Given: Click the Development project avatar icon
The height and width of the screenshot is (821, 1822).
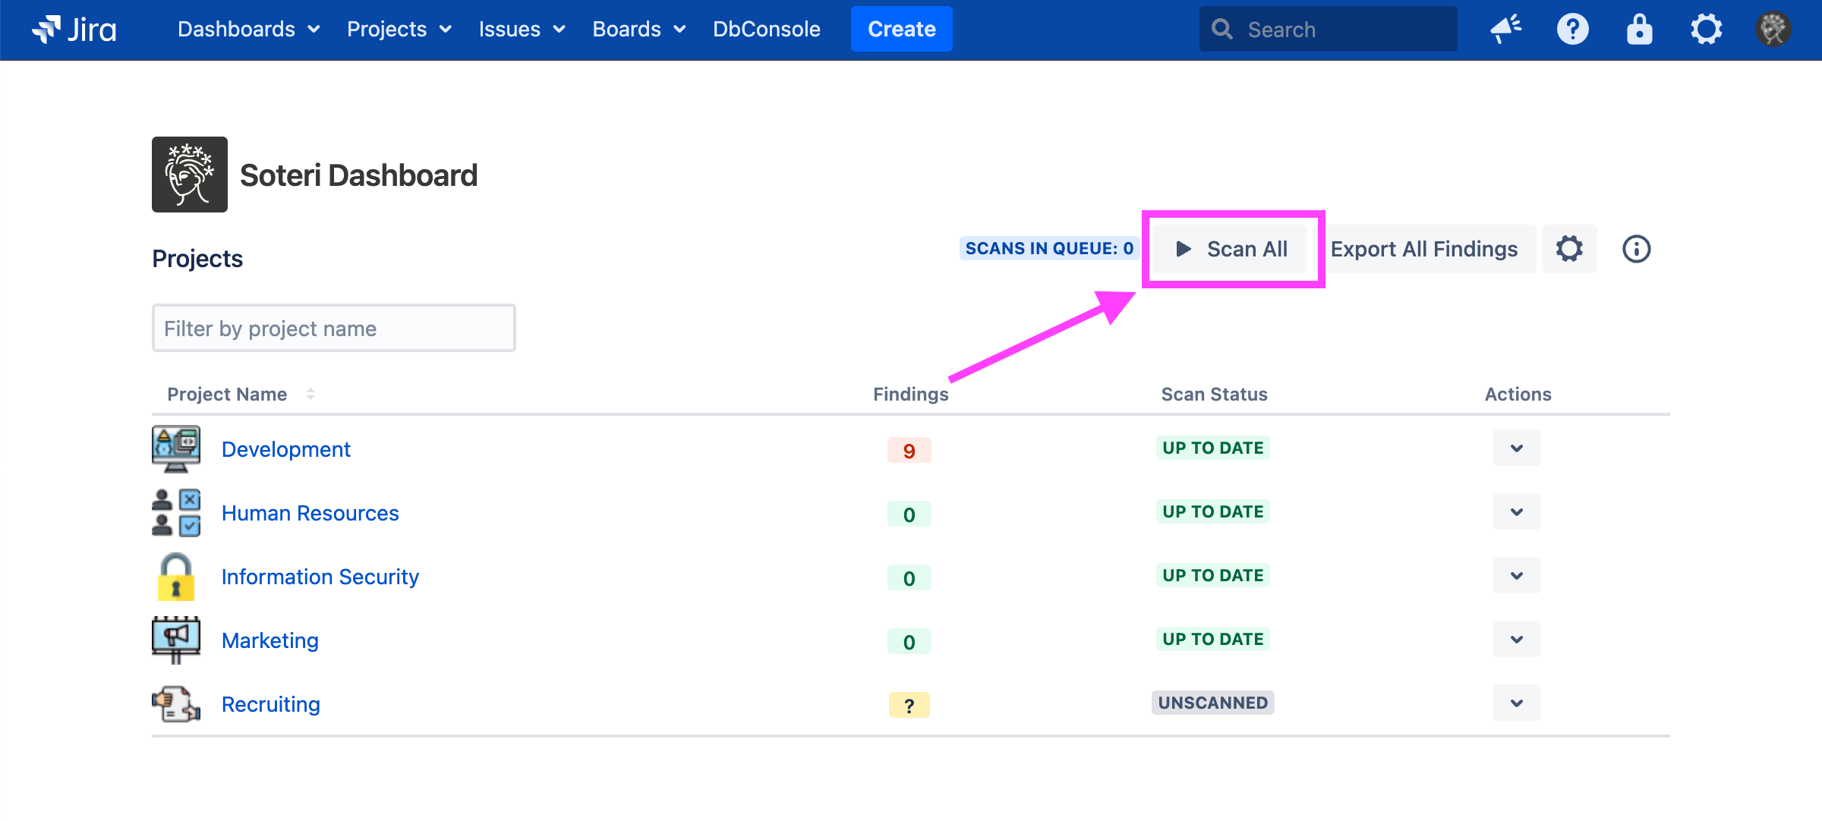Looking at the screenshot, I should point(176,448).
